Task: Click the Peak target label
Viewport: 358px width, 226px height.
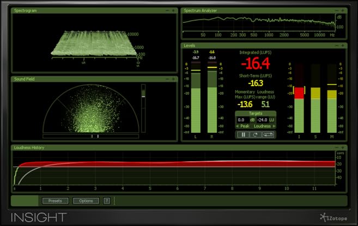Action: tap(245, 126)
